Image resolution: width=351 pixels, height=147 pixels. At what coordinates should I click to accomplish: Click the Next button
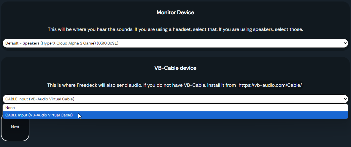[15, 127]
